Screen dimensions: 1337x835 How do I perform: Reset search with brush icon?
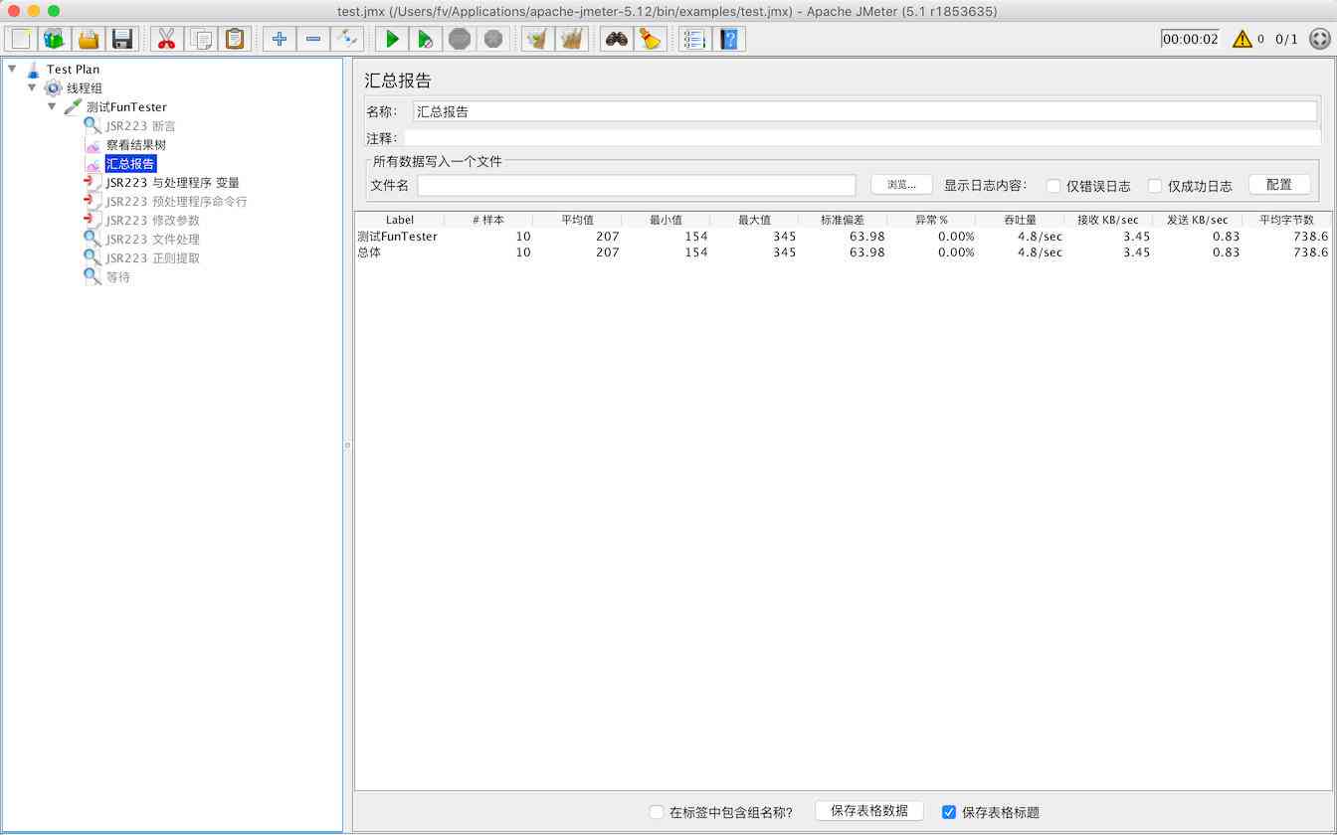tap(651, 39)
